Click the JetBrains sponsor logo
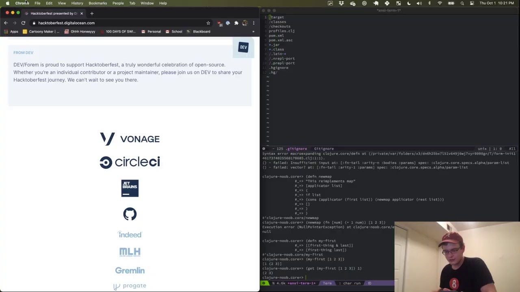The height and width of the screenshot is (292, 520). (x=130, y=188)
